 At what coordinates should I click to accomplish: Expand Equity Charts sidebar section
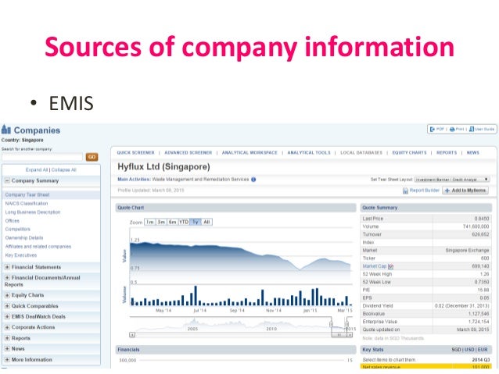[x=7, y=295]
